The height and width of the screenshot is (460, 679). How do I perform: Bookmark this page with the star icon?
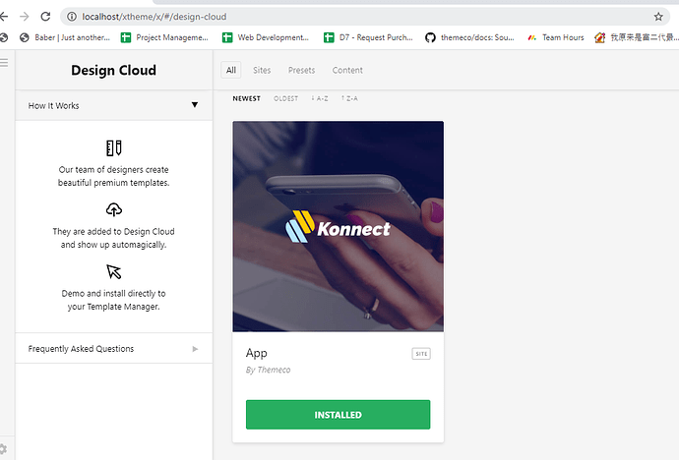(658, 17)
